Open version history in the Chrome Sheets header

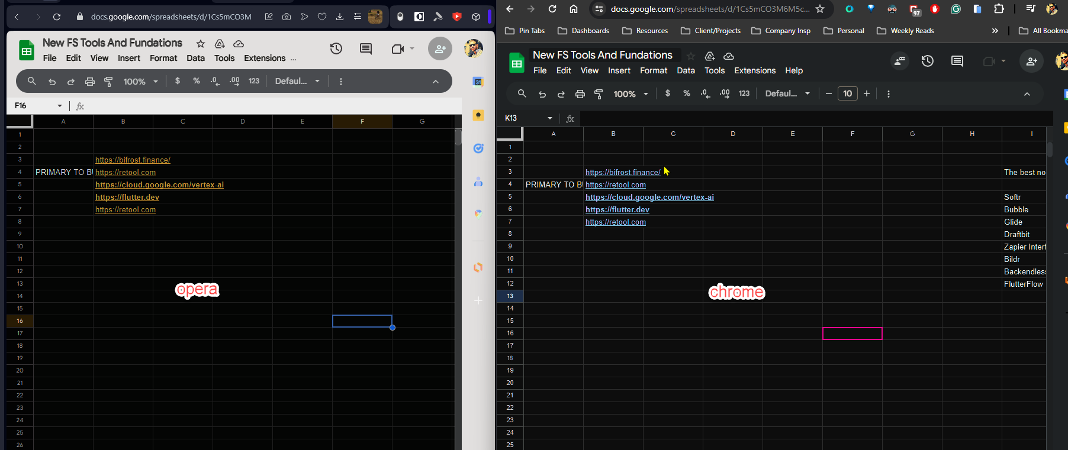click(x=928, y=61)
